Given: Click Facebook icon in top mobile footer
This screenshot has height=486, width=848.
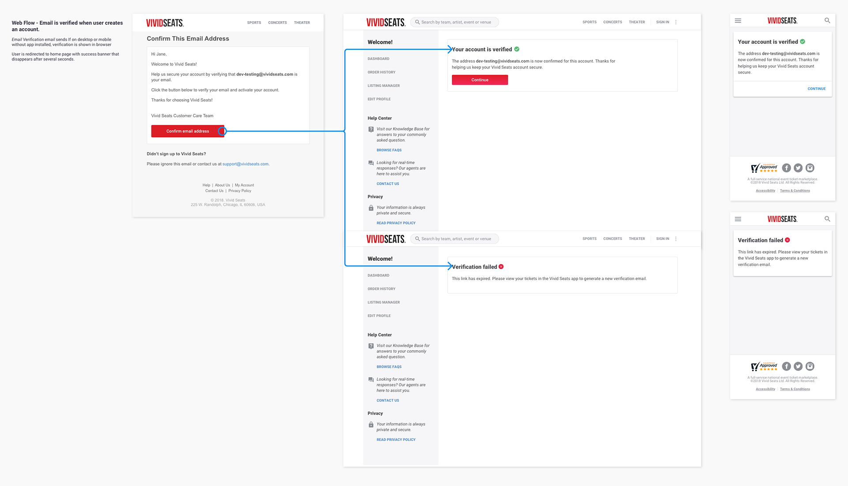Looking at the screenshot, I should click(x=787, y=168).
